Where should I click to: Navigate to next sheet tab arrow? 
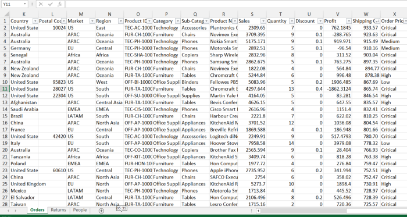[15, 211]
